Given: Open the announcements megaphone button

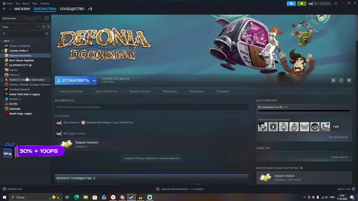Looking at the screenshot, I should [x=291, y=4].
